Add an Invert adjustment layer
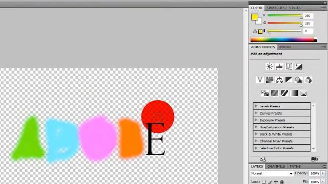This screenshot has height=184, width=328. pos(265,93)
